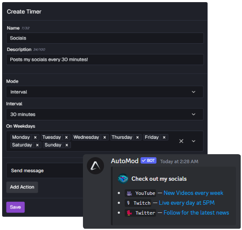Open the Send message action row
The height and width of the screenshot is (230, 242).
click(45, 170)
